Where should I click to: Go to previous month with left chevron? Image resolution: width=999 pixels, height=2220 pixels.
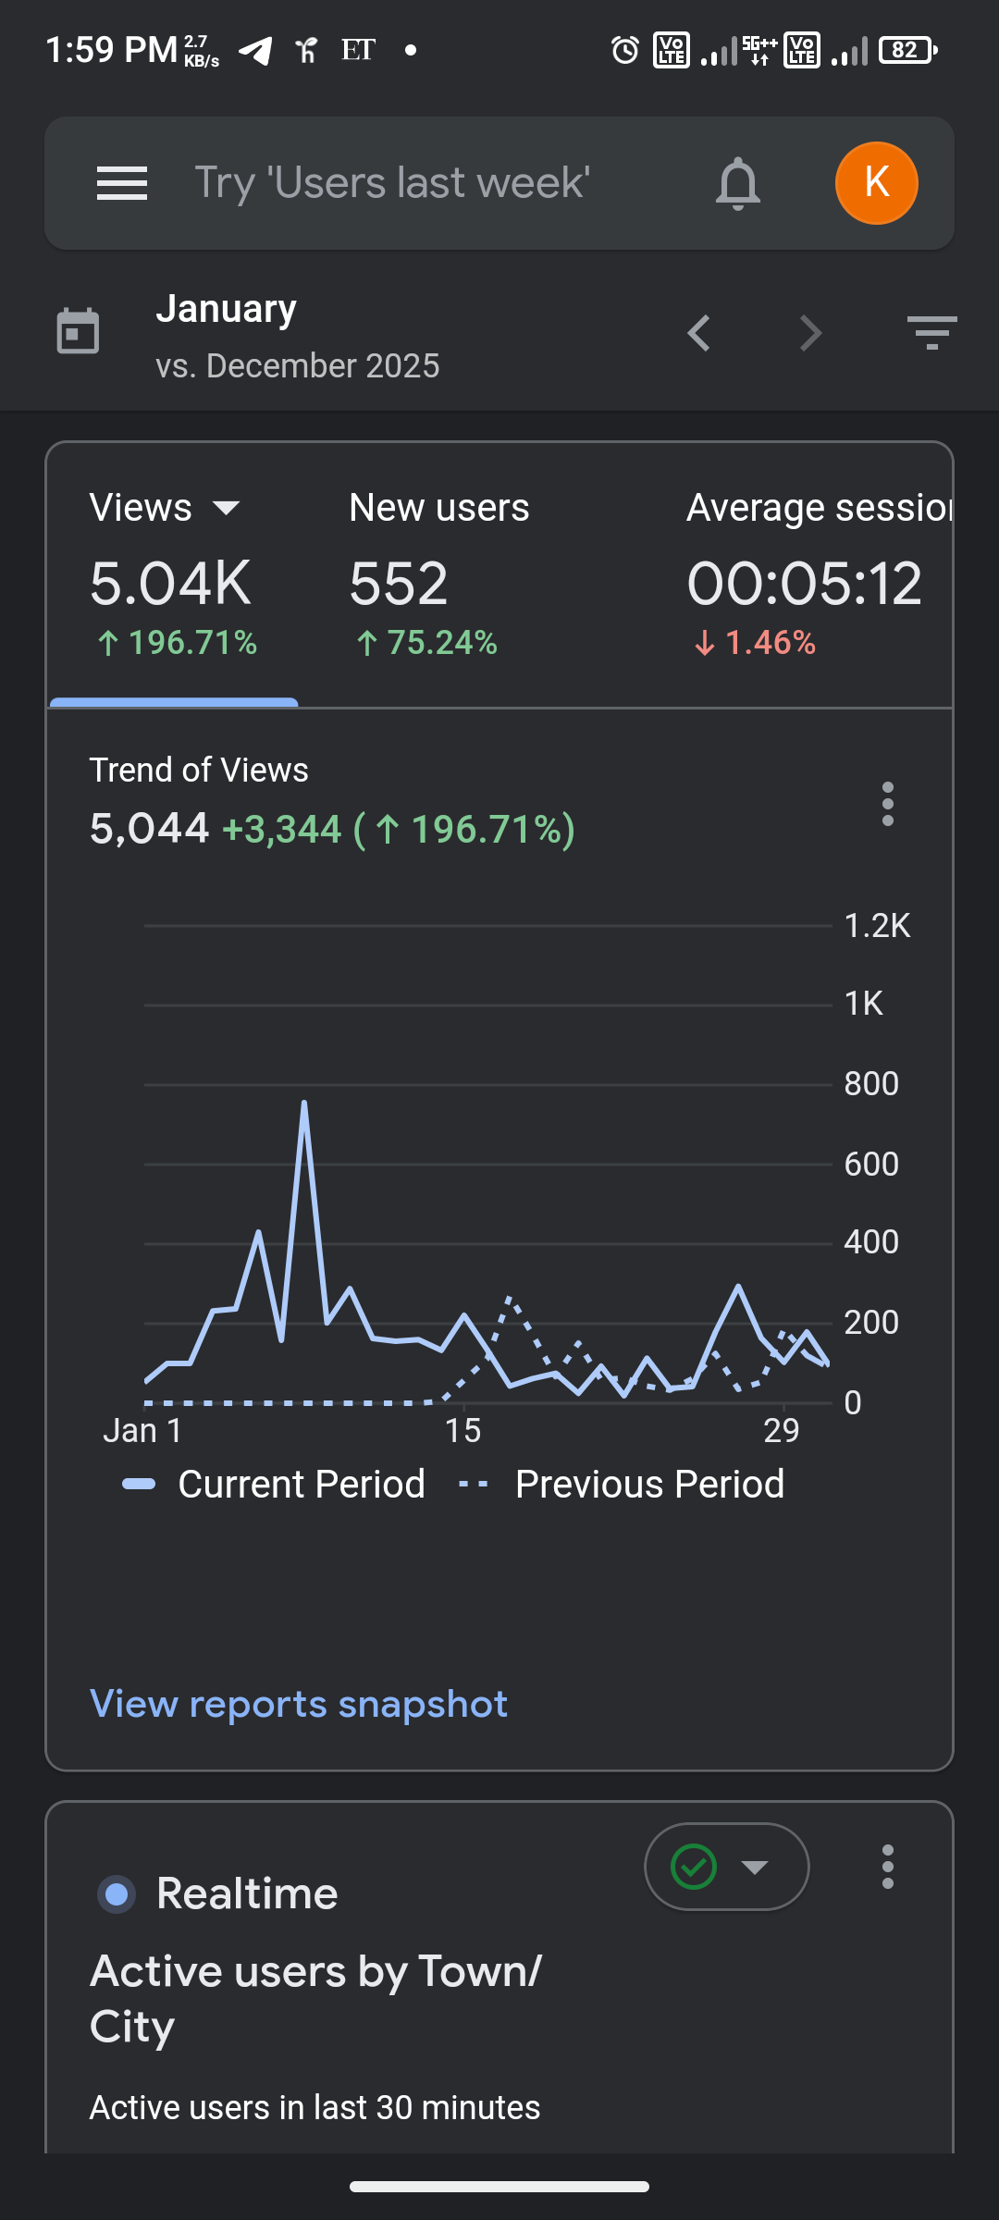click(x=699, y=333)
